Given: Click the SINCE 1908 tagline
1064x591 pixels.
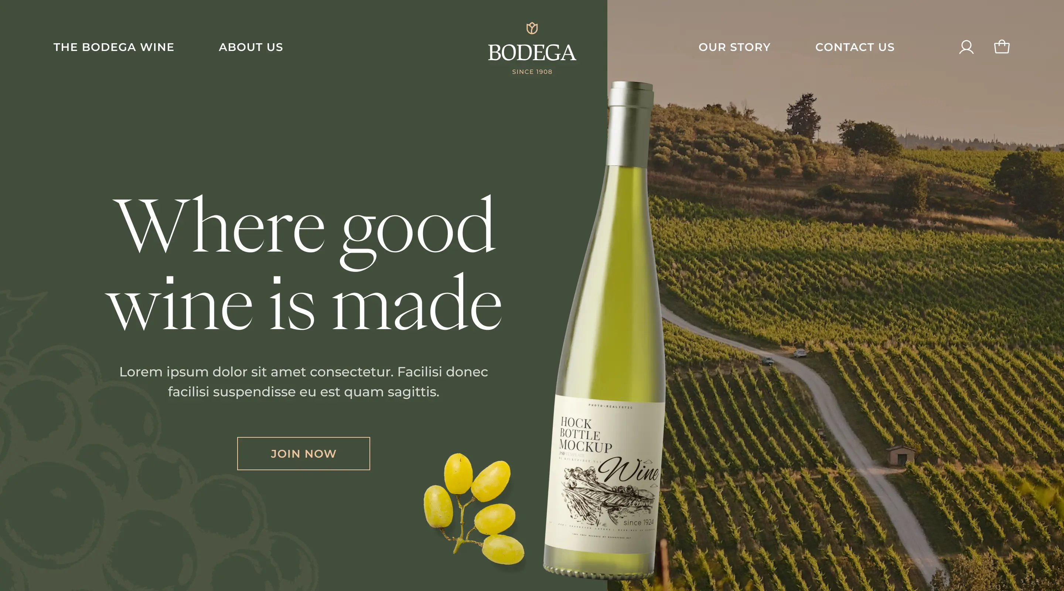Looking at the screenshot, I should coord(532,72).
